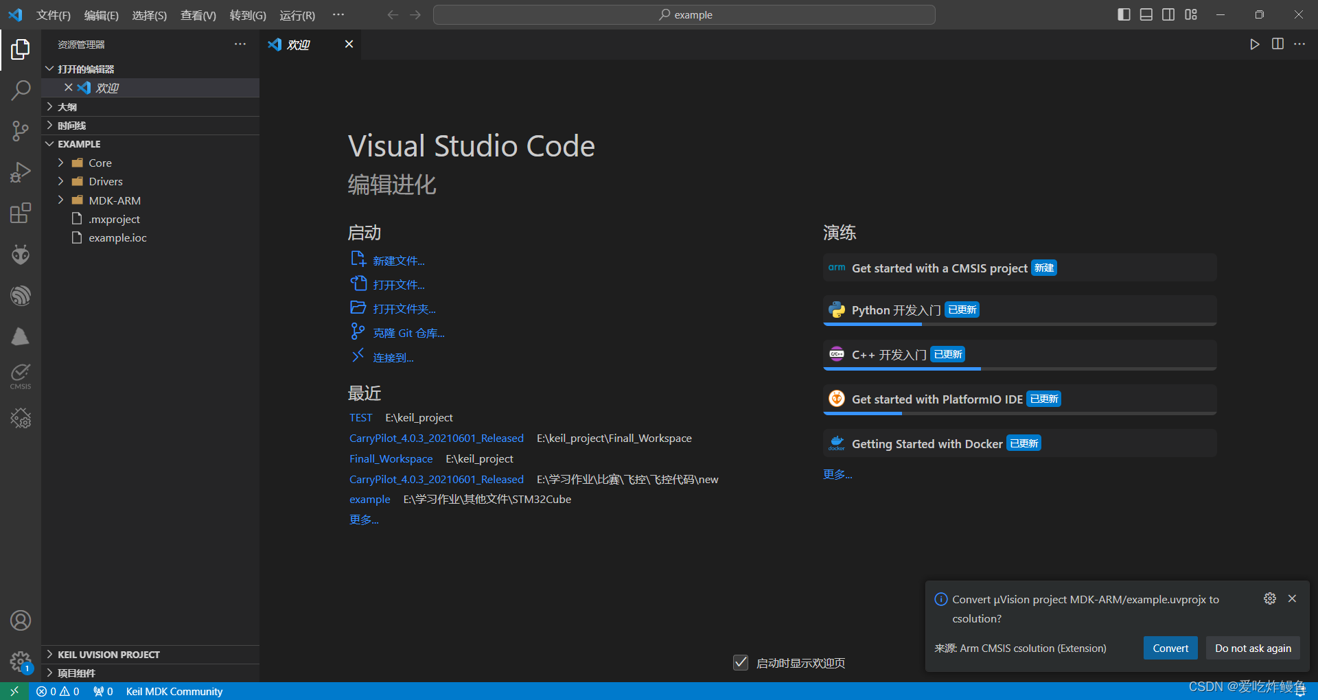Image resolution: width=1318 pixels, height=700 pixels.
Task: Expand the Drivers folder
Action: point(150,181)
